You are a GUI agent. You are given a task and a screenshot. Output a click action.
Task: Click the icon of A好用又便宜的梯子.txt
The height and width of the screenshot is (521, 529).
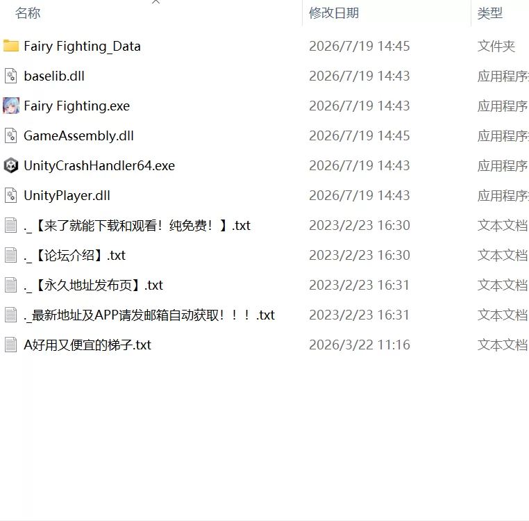tap(11, 345)
